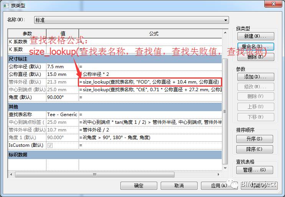Click the horizontal scrollbar left arrow

[11, 175]
